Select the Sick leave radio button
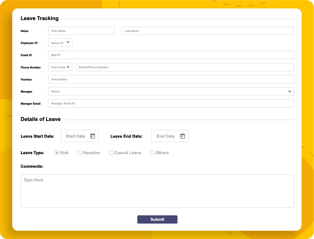314x239 pixels. [57, 152]
